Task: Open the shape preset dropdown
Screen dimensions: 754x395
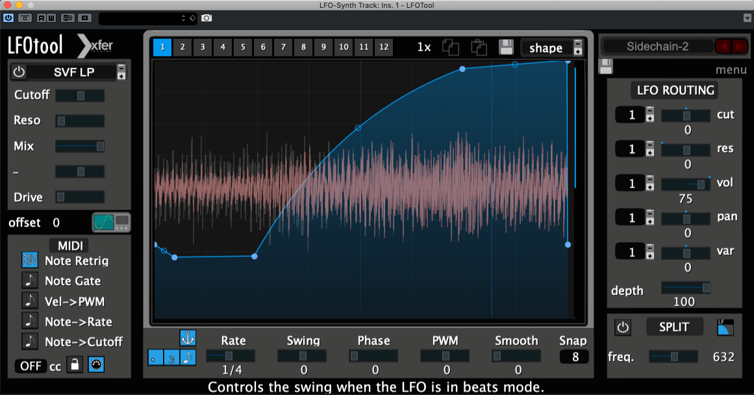Action: (x=578, y=47)
